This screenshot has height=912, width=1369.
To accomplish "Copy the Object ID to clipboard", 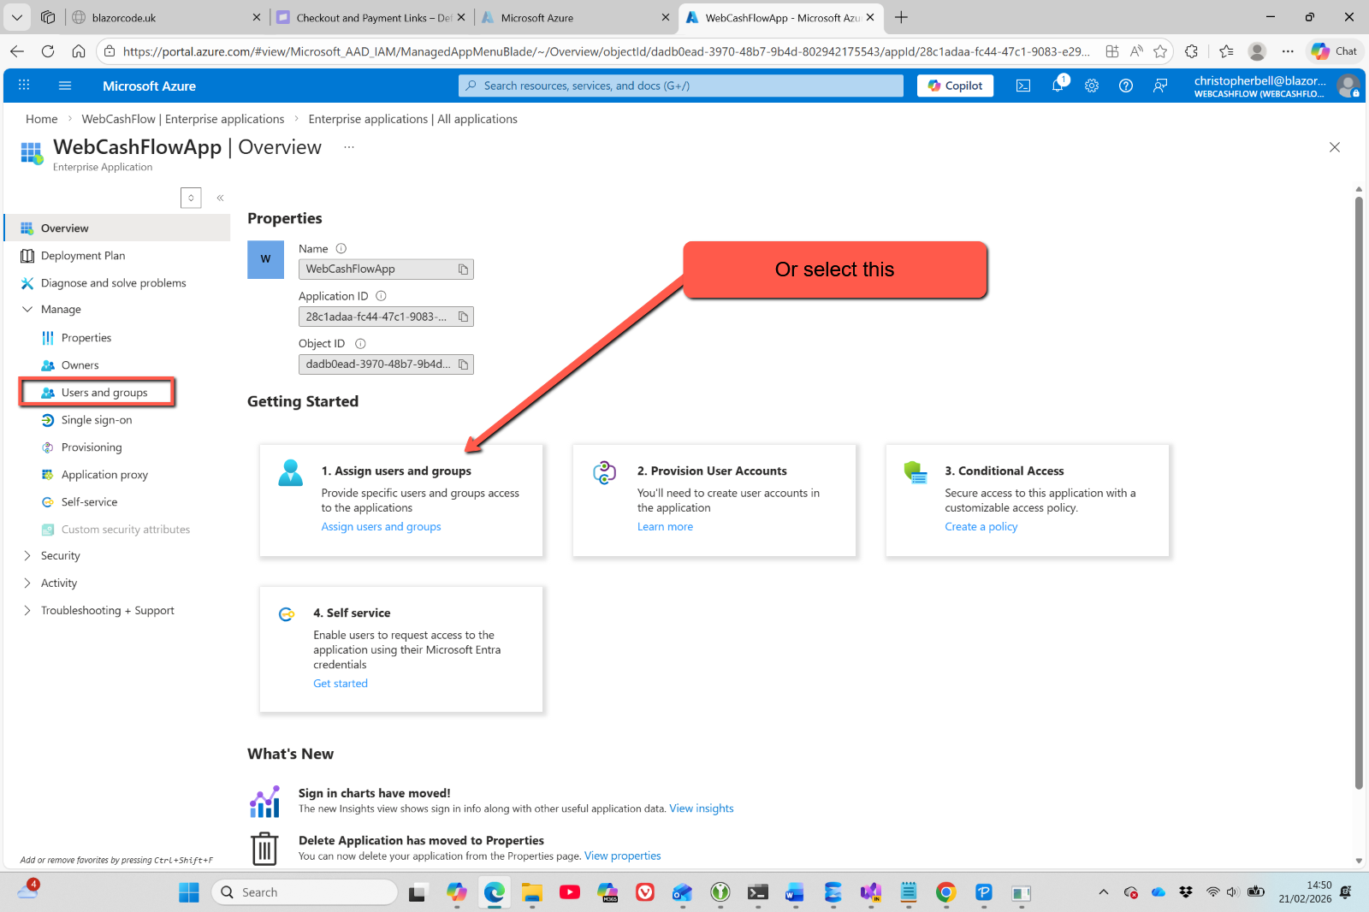I will click(x=463, y=364).
